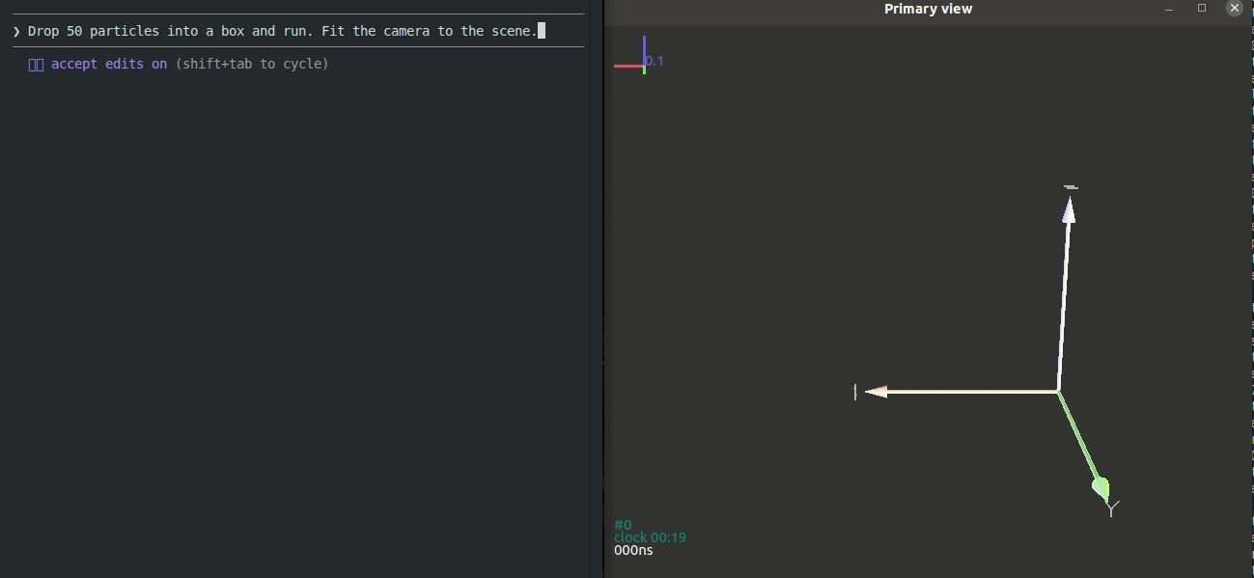
Task: Click the label at beige axis tip
Action: pos(855,392)
